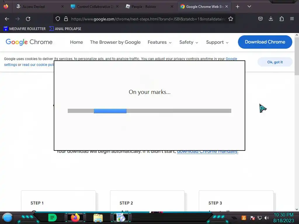Click the page vertical scrollbar thumb
This screenshot has width=299, height=224.
tap(297, 56)
